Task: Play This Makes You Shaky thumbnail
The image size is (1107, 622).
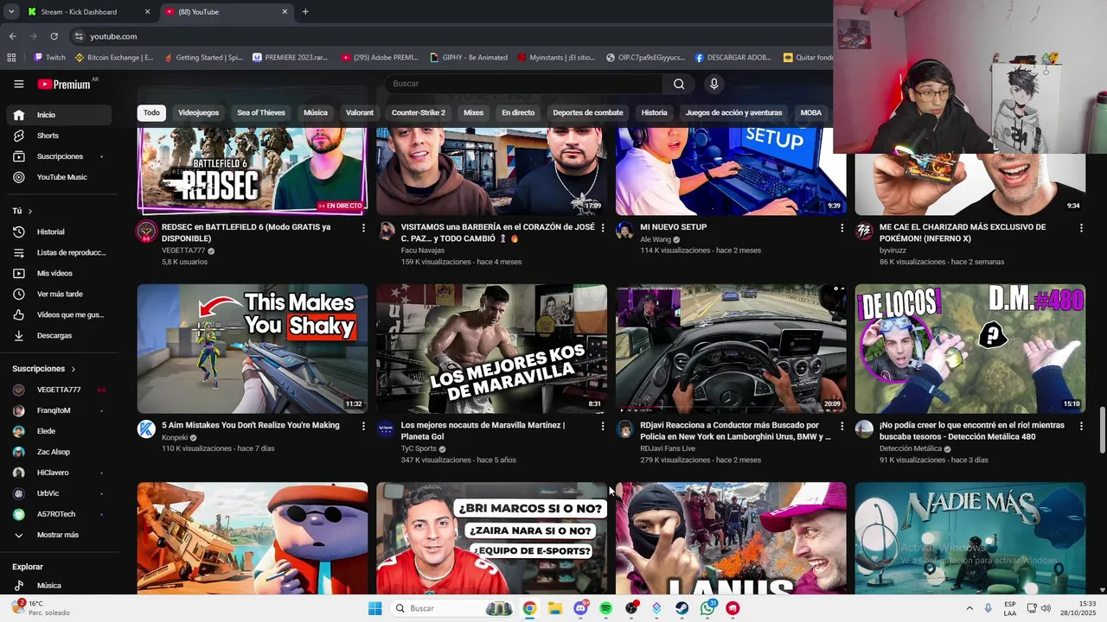Action: (253, 349)
